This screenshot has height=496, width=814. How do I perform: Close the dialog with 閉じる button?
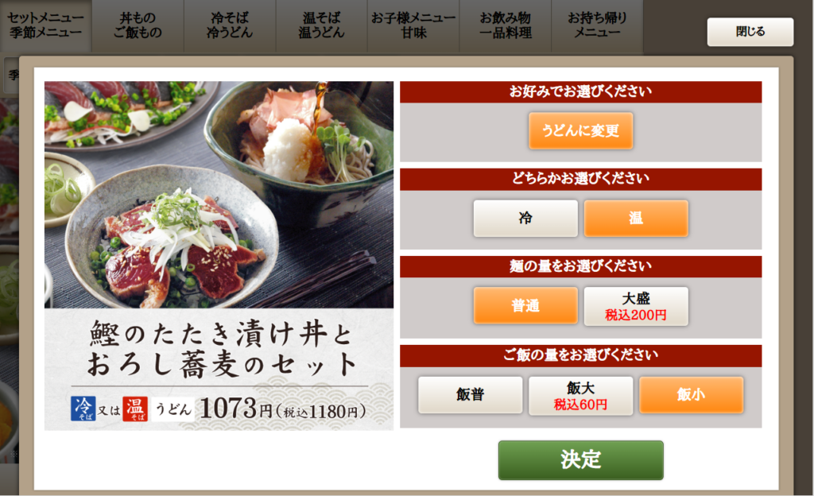750,32
